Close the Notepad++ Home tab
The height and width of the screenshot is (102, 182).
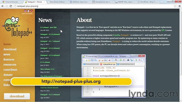coord(44,2)
